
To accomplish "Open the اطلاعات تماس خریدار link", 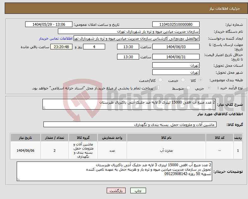I will pos(56,38).
